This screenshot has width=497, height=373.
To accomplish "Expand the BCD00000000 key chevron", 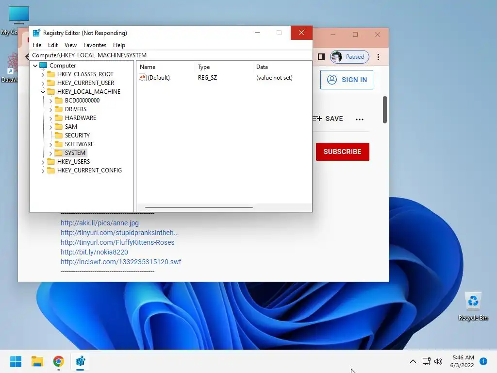I will click(50, 101).
